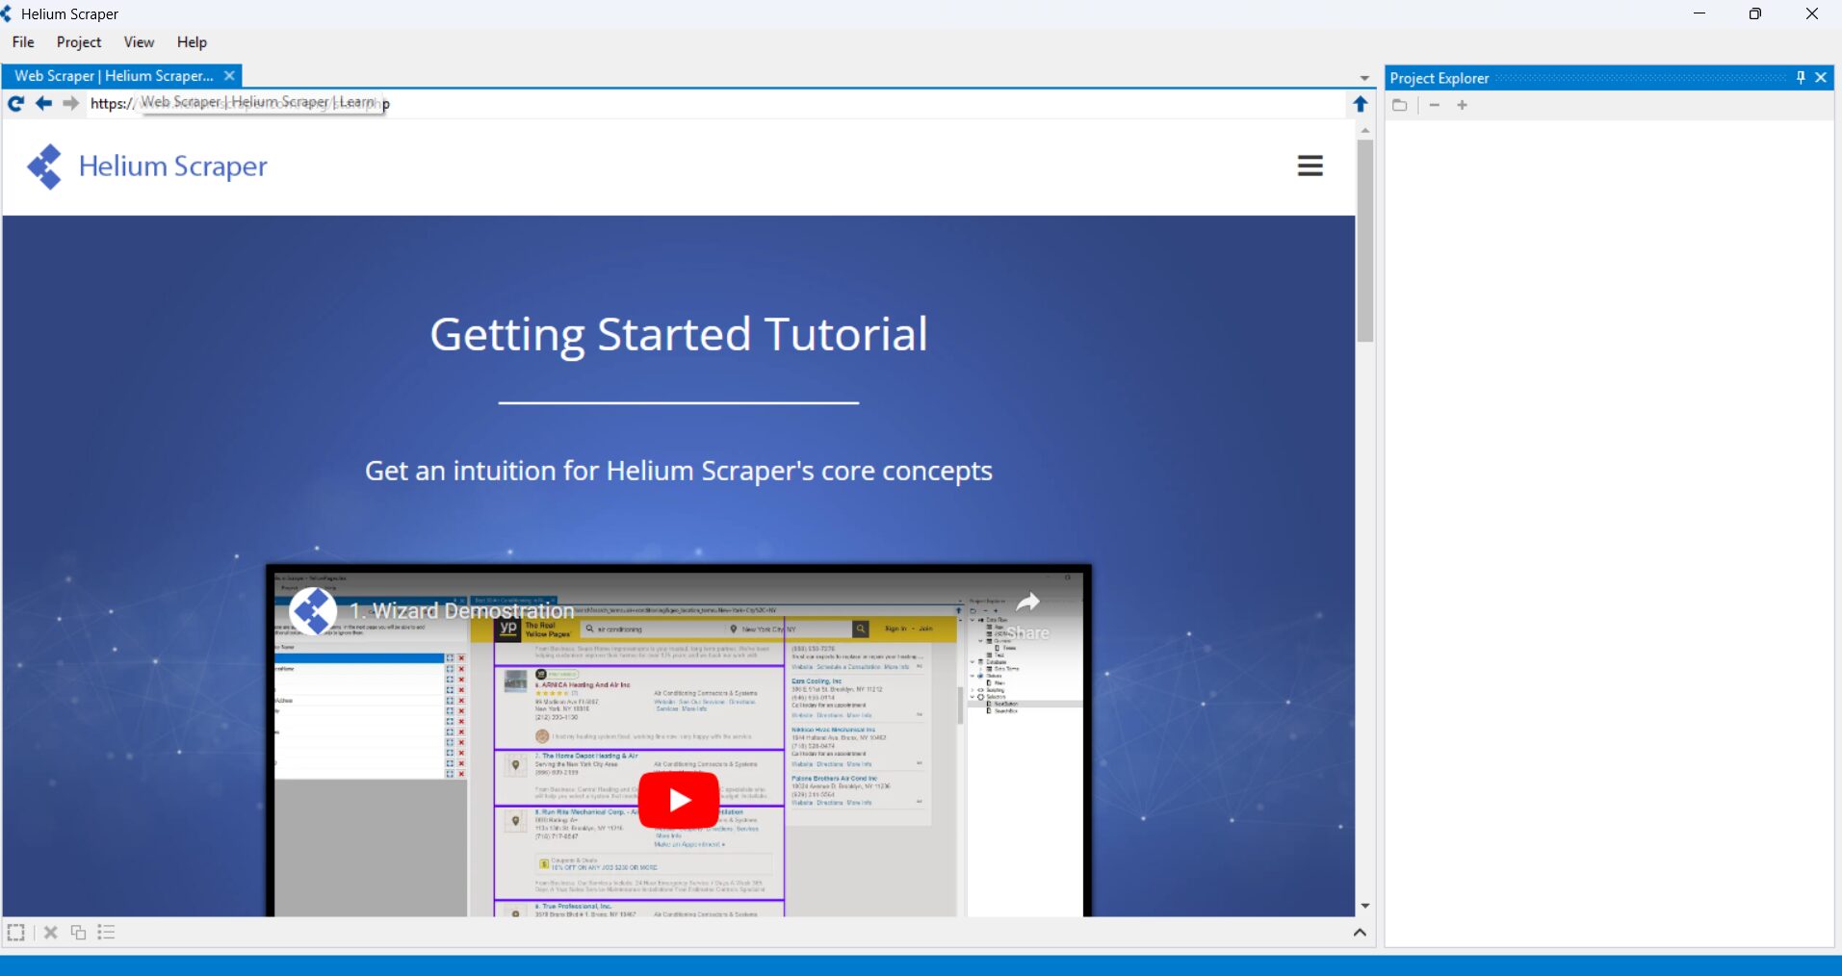This screenshot has width=1842, height=976.
Task: Click the Helium Scraper logo link
Action: (147, 167)
